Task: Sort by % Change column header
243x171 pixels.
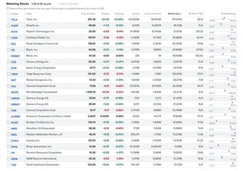Action: (119, 14)
